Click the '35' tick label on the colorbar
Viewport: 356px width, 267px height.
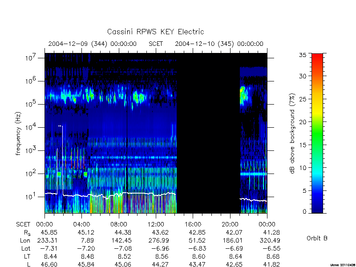303,55
